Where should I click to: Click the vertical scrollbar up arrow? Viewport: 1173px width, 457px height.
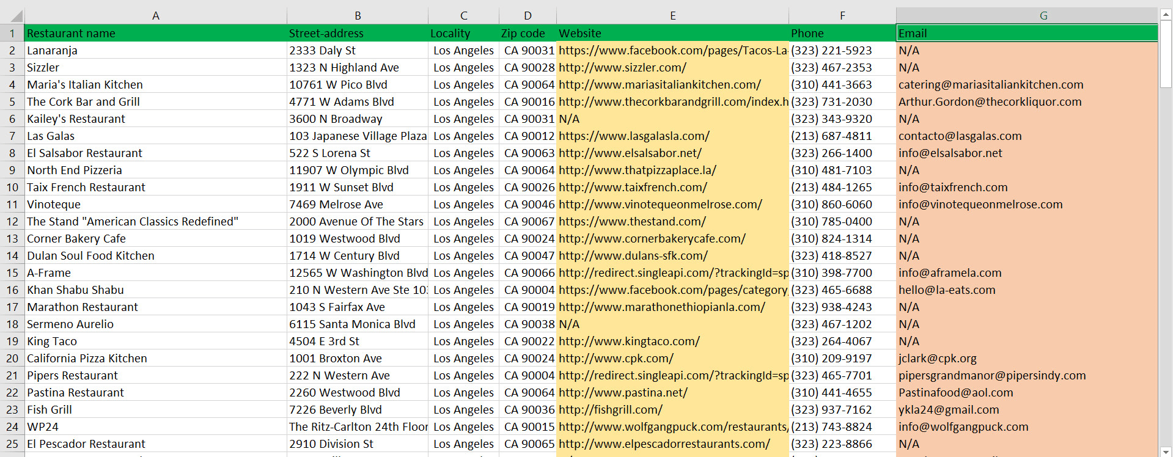click(x=1166, y=15)
